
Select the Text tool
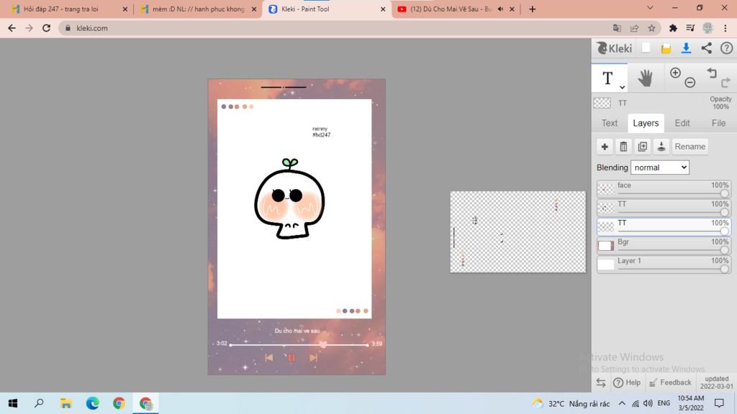pos(607,78)
